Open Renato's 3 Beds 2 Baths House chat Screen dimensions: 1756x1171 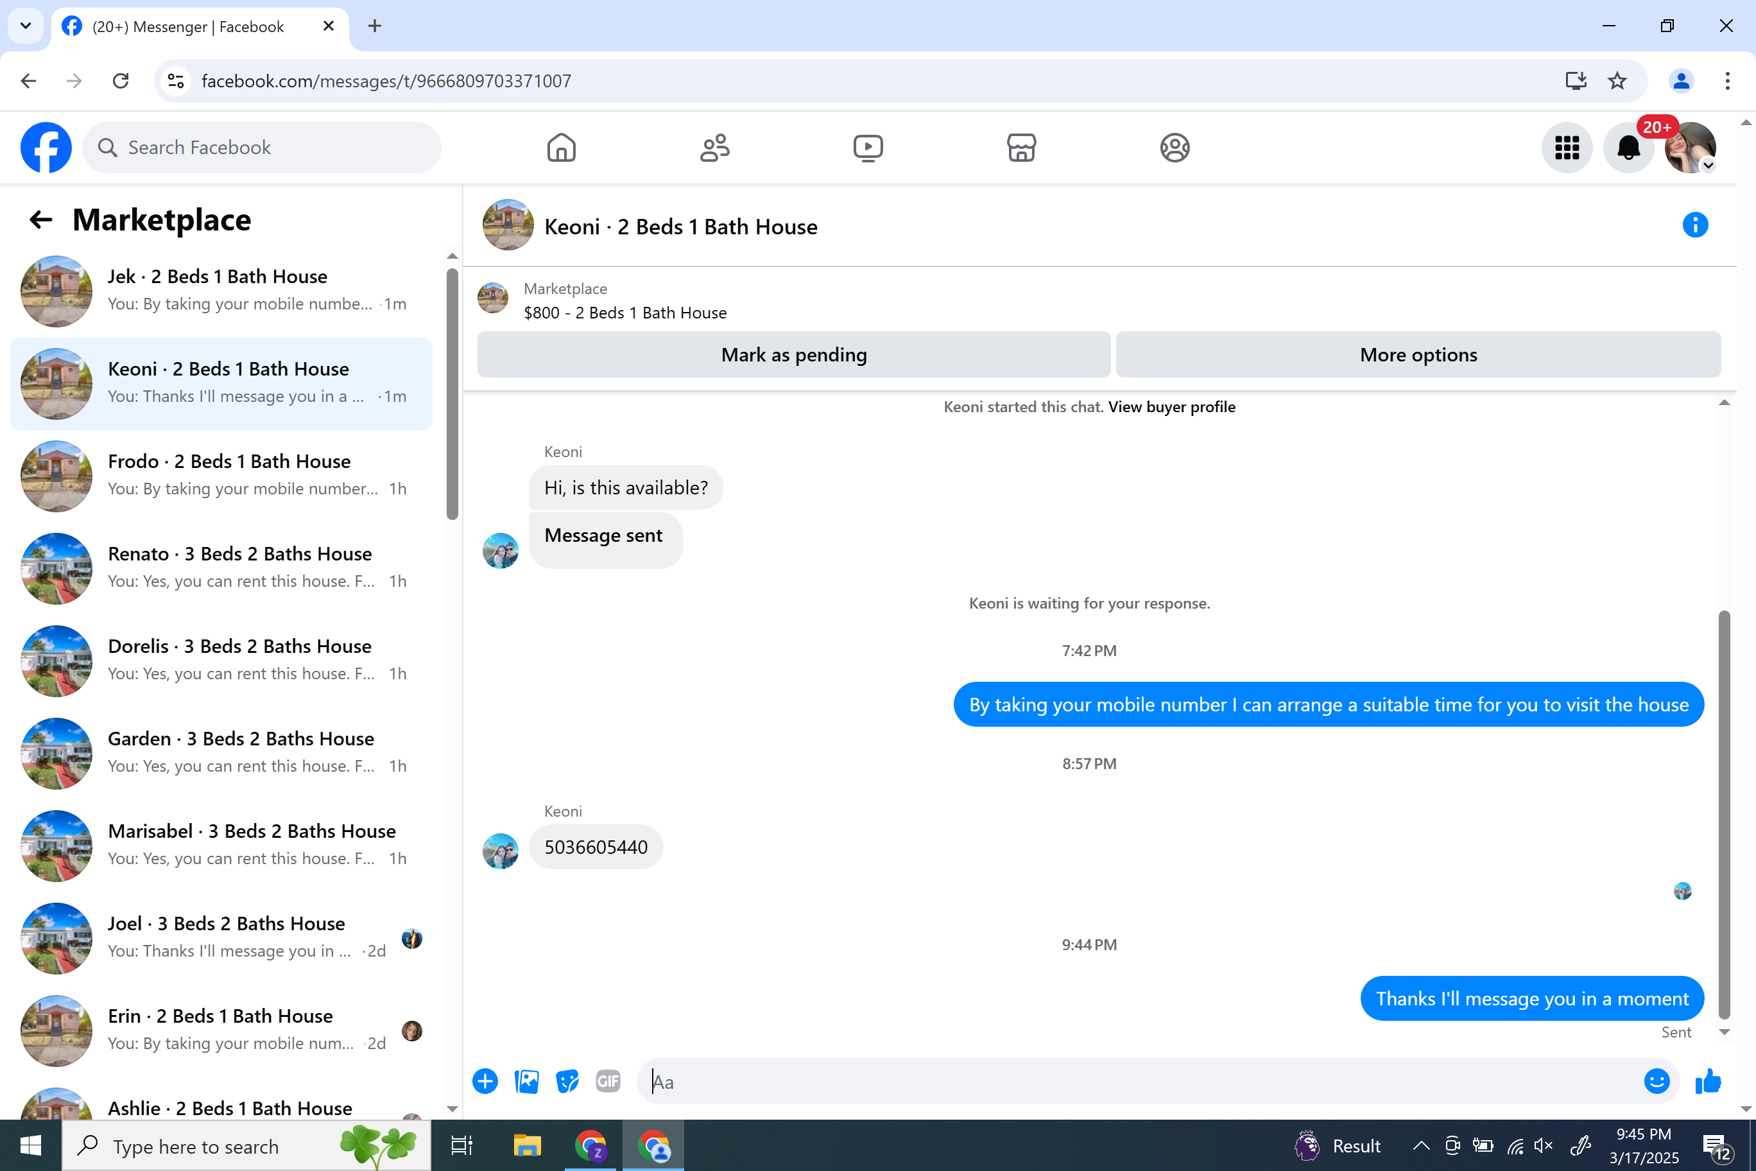pos(221,568)
